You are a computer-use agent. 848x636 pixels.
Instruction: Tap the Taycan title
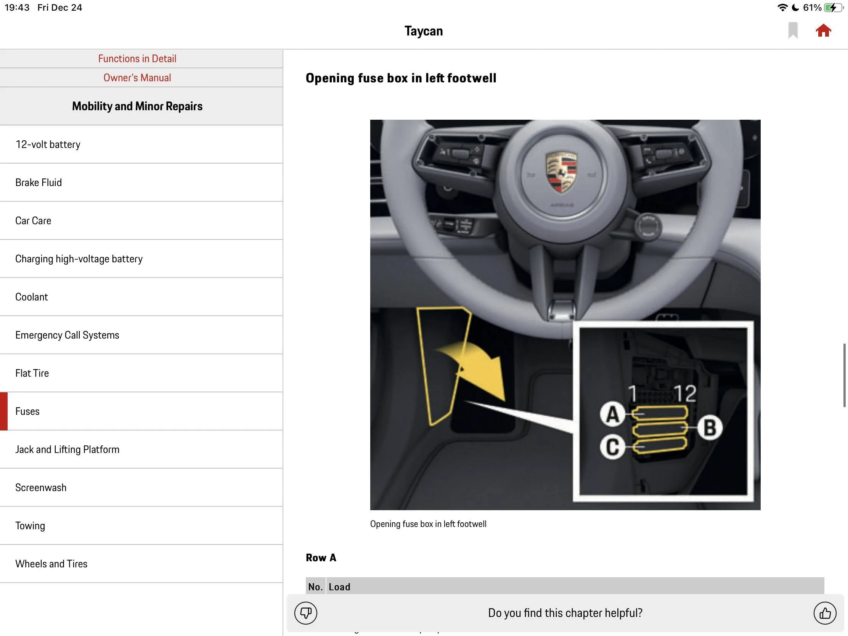coord(424,31)
